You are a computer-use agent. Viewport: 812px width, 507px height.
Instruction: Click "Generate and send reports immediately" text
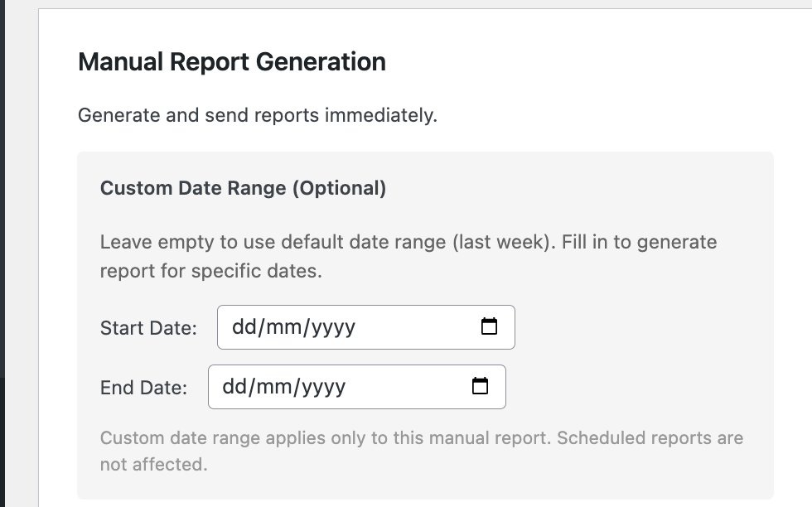(x=257, y=115)
